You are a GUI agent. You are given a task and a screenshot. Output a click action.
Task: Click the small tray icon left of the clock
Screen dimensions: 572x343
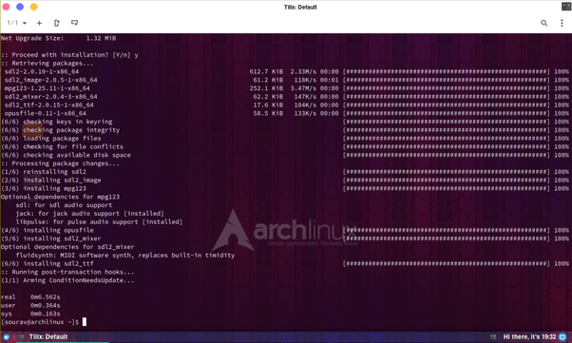(493, 336)
